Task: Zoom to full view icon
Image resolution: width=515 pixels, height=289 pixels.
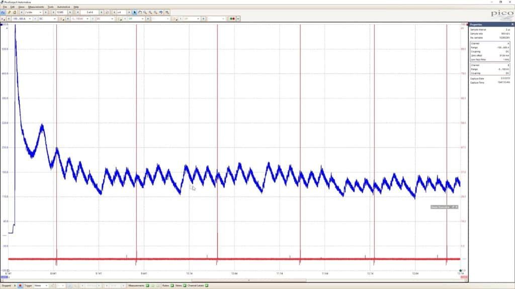Action: pyautogui.click(x=167, y=12)
